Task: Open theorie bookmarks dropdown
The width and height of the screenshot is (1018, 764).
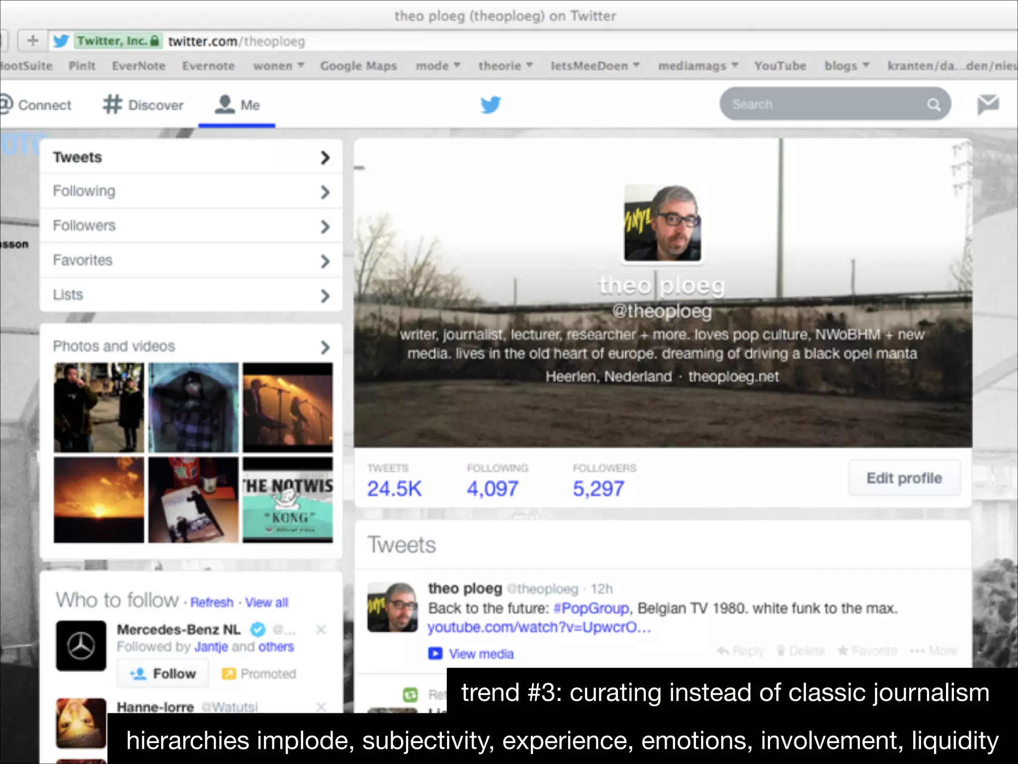Action: (505, 66)
